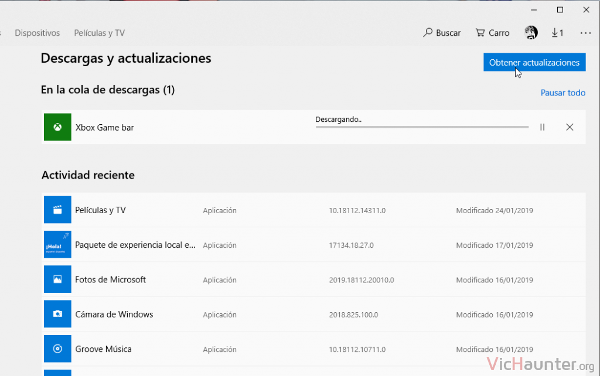
Task: Click version 2019.18112.20010.0
Action: tap(362, 280)
